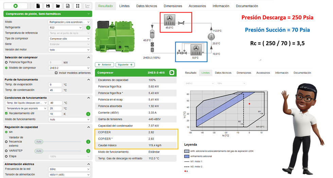Select VARISTEP radio option
The image size is (333, 178).
[x=6, y=151]
